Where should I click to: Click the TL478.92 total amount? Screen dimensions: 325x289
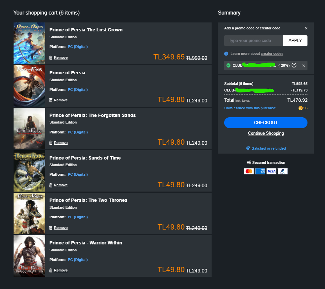[297, 100]
